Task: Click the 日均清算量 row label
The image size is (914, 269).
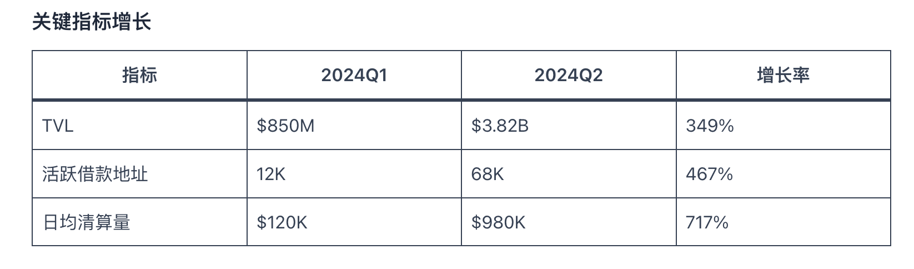Action: tap(139, 222)
